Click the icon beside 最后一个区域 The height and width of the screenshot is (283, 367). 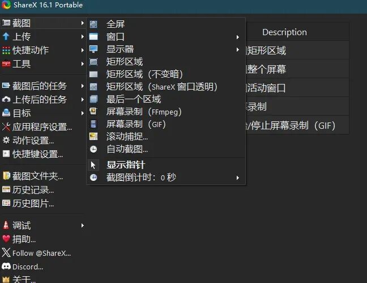pos(93,99)
